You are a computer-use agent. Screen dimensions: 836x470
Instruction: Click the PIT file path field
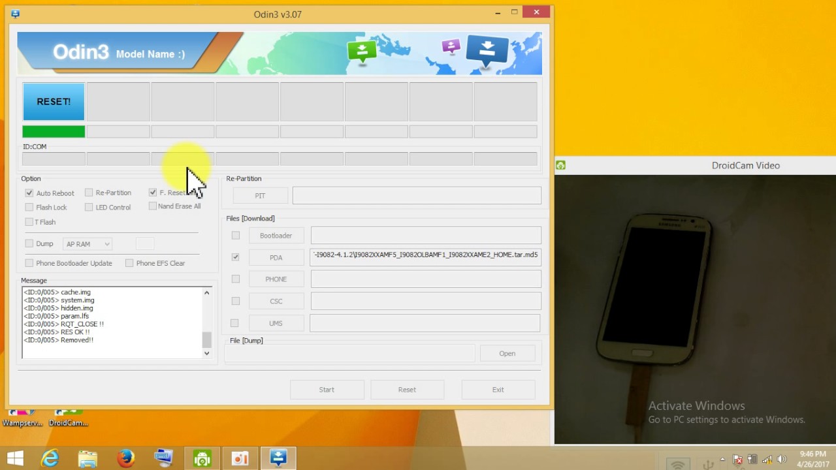tap(417, 195)
